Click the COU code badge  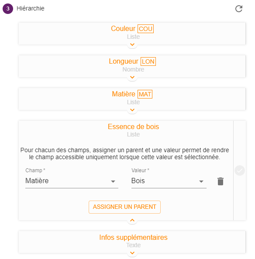(x=145, y=29)
